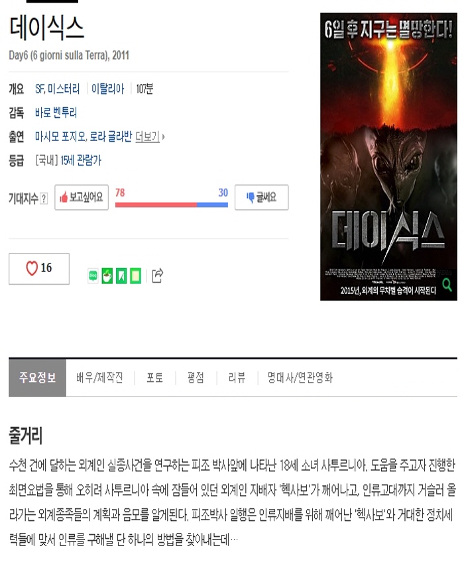
Task: Click the 데이식스 movie poster thumbnail
Action: click(x=388, y=156)
